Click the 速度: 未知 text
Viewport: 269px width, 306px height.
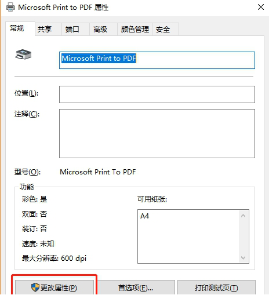point(38,243)
